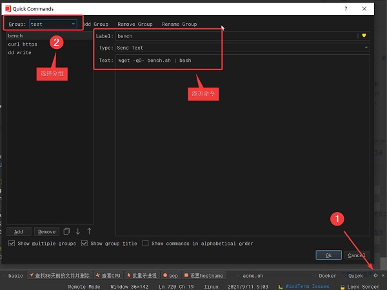Uncheck Show group title checkbox

[85, 244]
